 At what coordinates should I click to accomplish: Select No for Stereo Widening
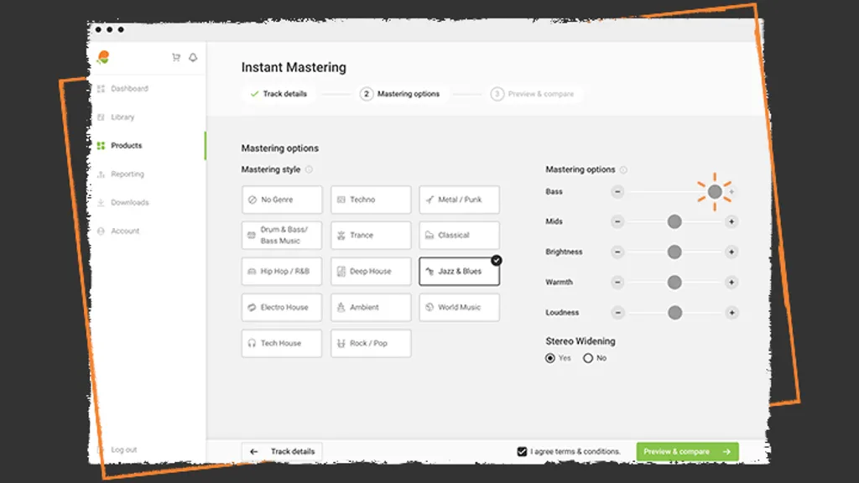[x=588, y=358]
